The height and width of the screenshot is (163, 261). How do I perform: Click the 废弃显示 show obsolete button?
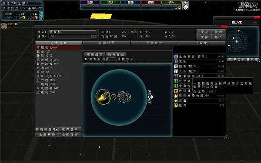point(70,130)
